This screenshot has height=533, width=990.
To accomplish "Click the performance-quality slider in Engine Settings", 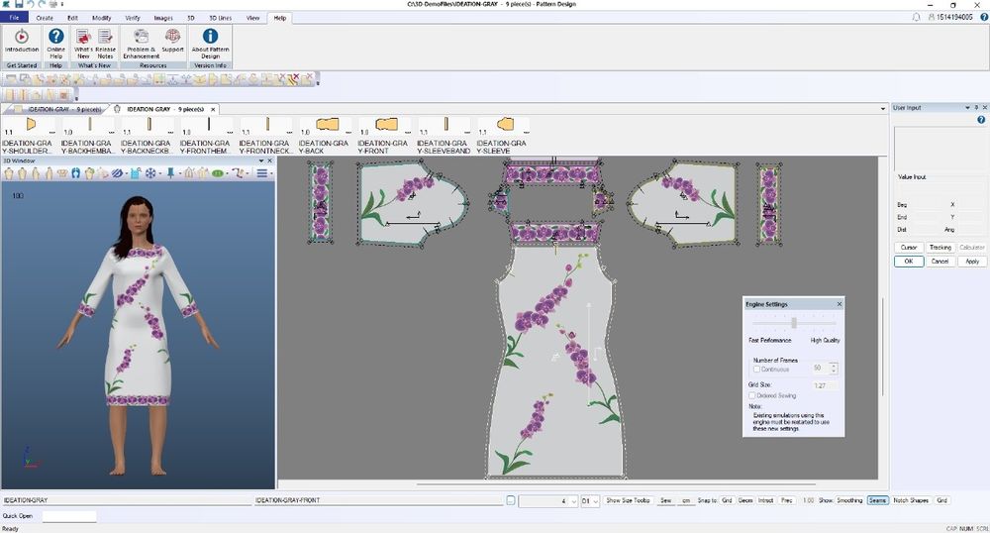I will 793,323.
